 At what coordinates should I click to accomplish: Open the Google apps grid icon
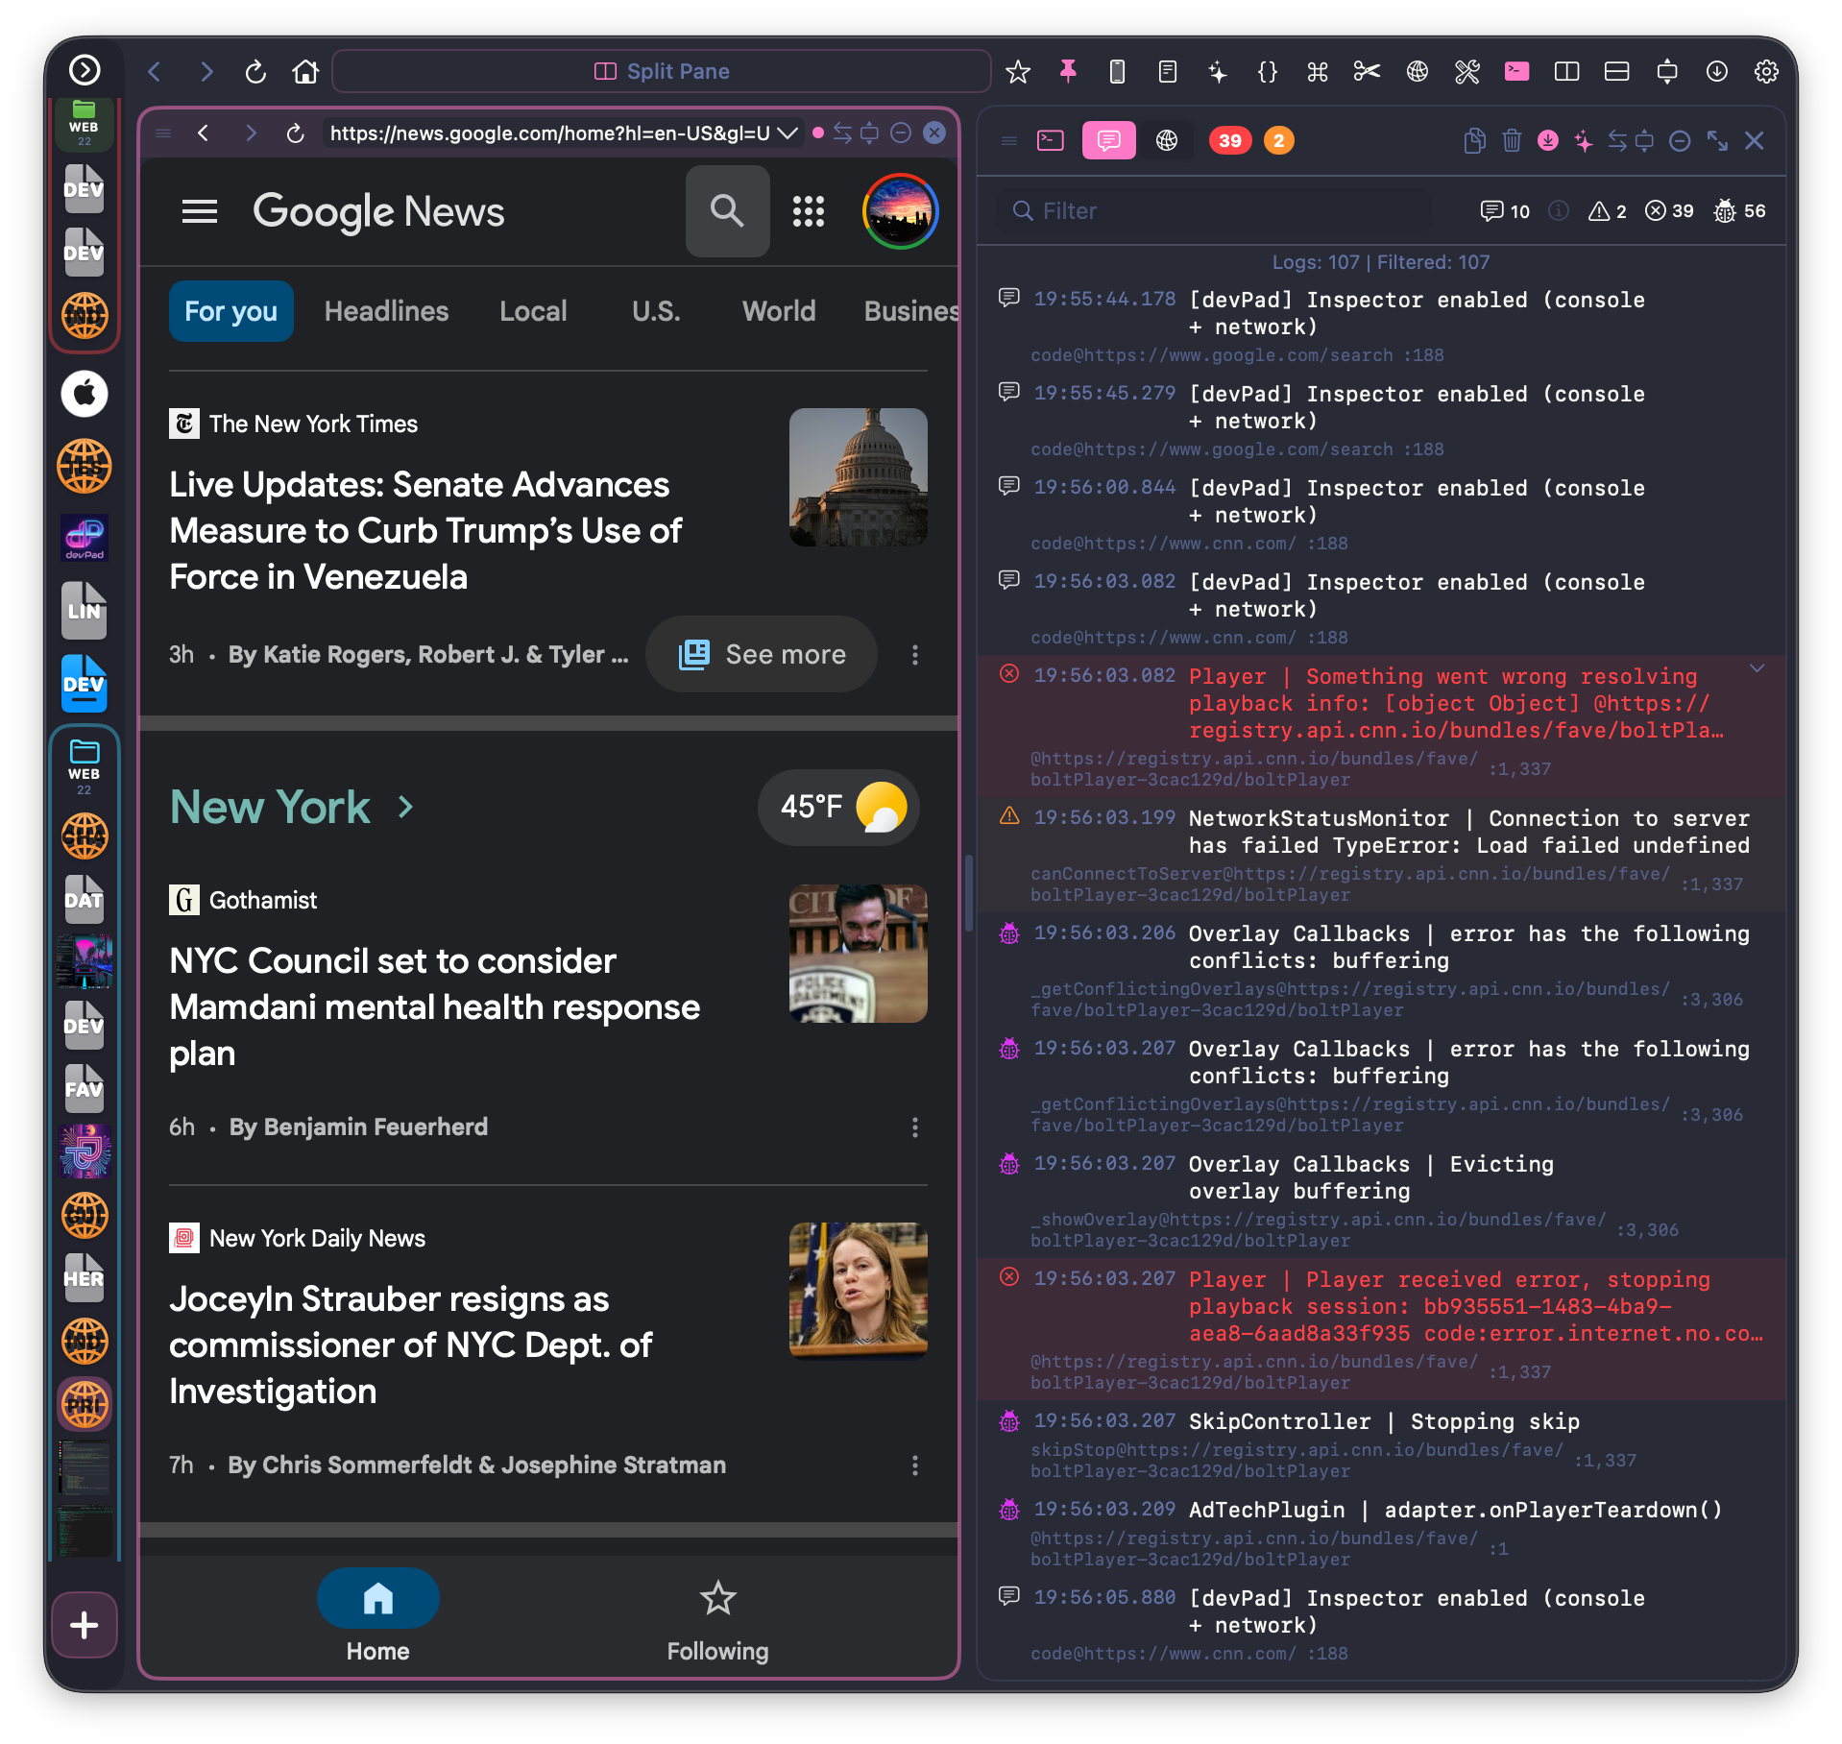click(x=808, y=211)
